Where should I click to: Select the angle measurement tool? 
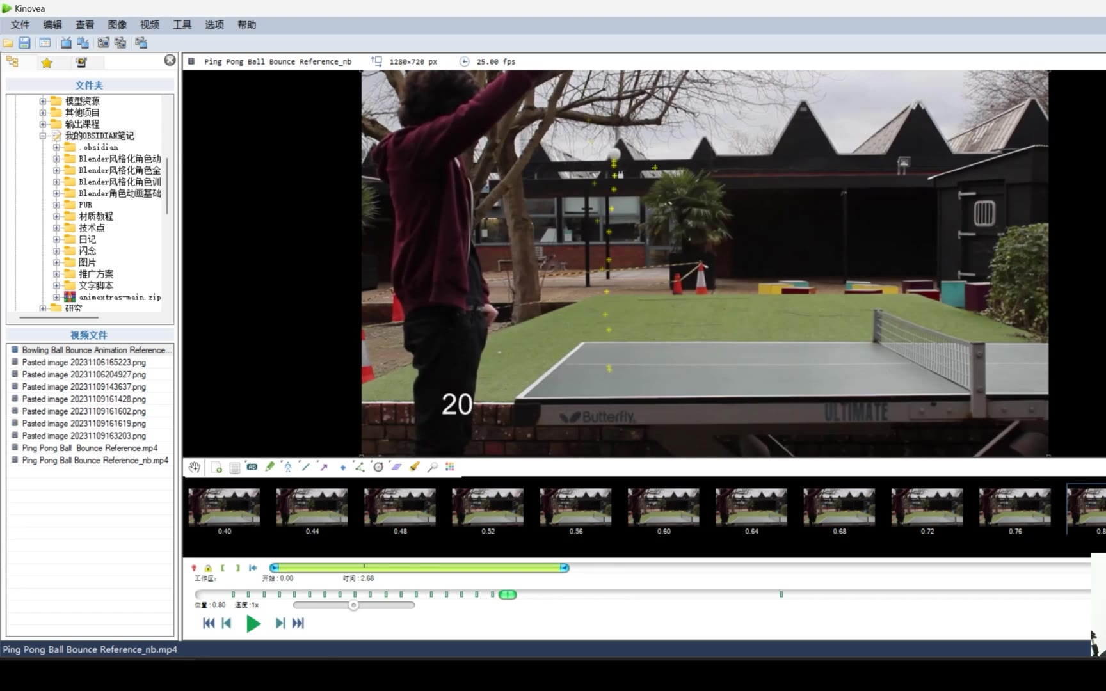(360, 467)
